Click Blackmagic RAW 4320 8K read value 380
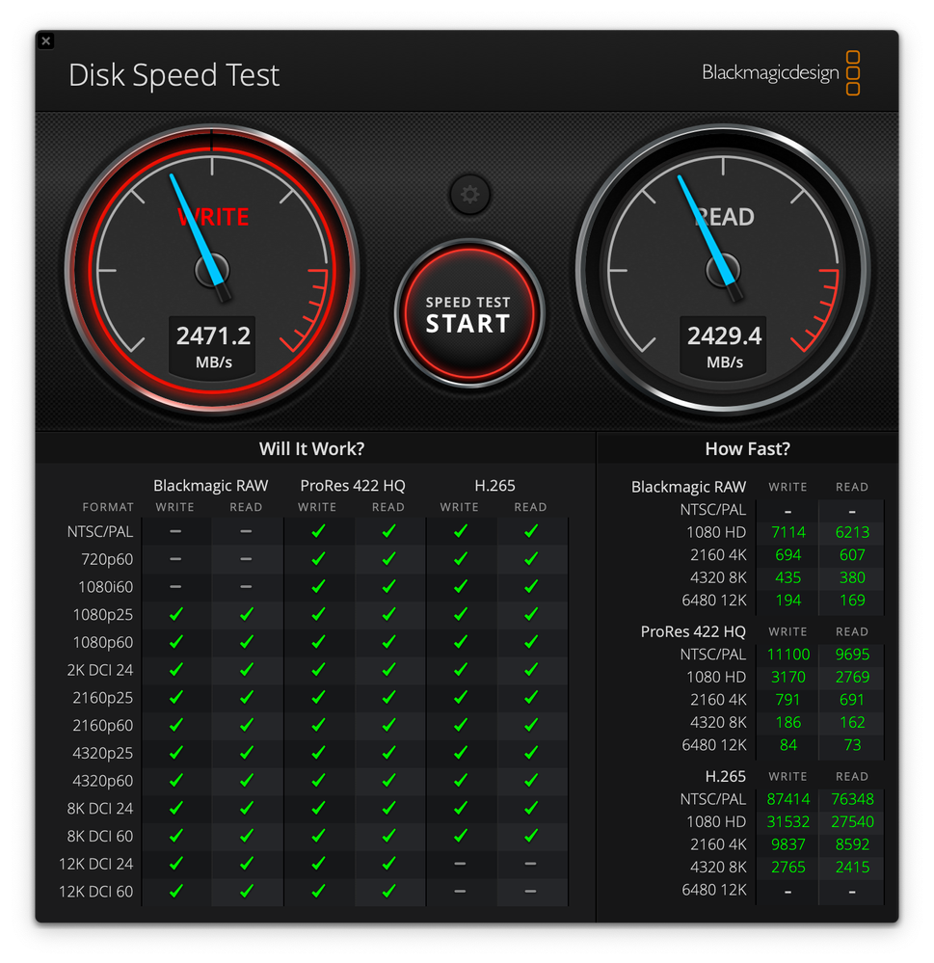934x963 pixels. [x=852, y=578]
